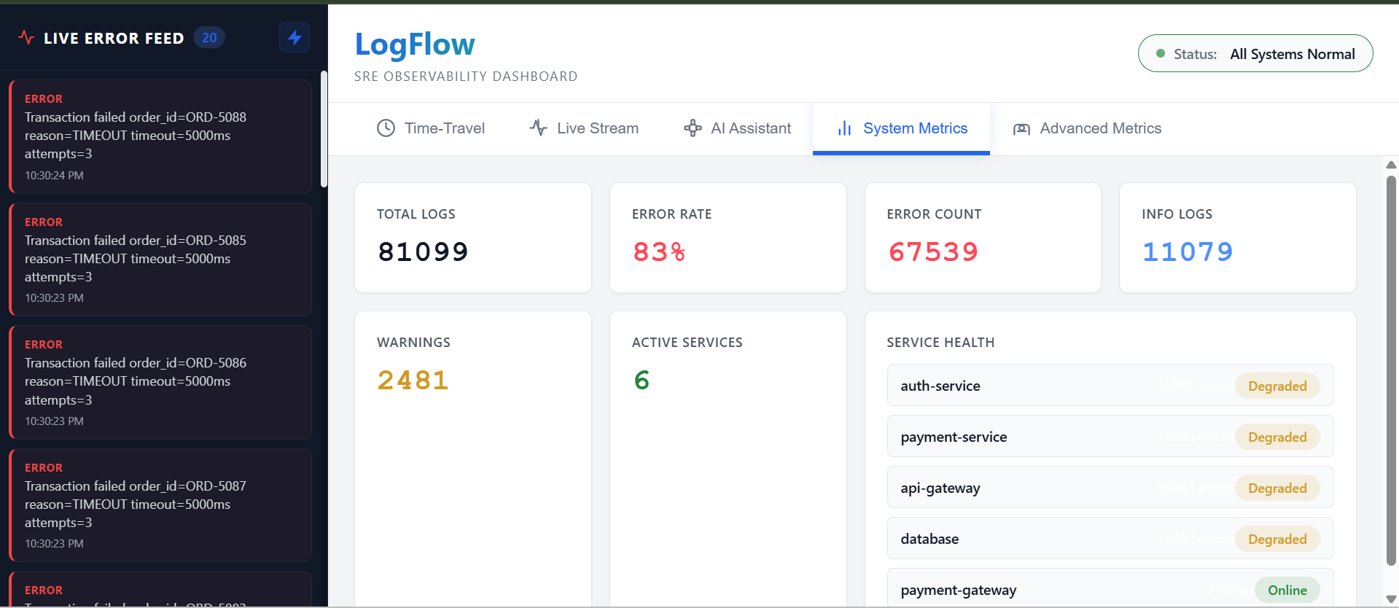The width and height of the screenshot is (1399, 608).
Task: Select the api-gateway health row
Action: 1110,487
